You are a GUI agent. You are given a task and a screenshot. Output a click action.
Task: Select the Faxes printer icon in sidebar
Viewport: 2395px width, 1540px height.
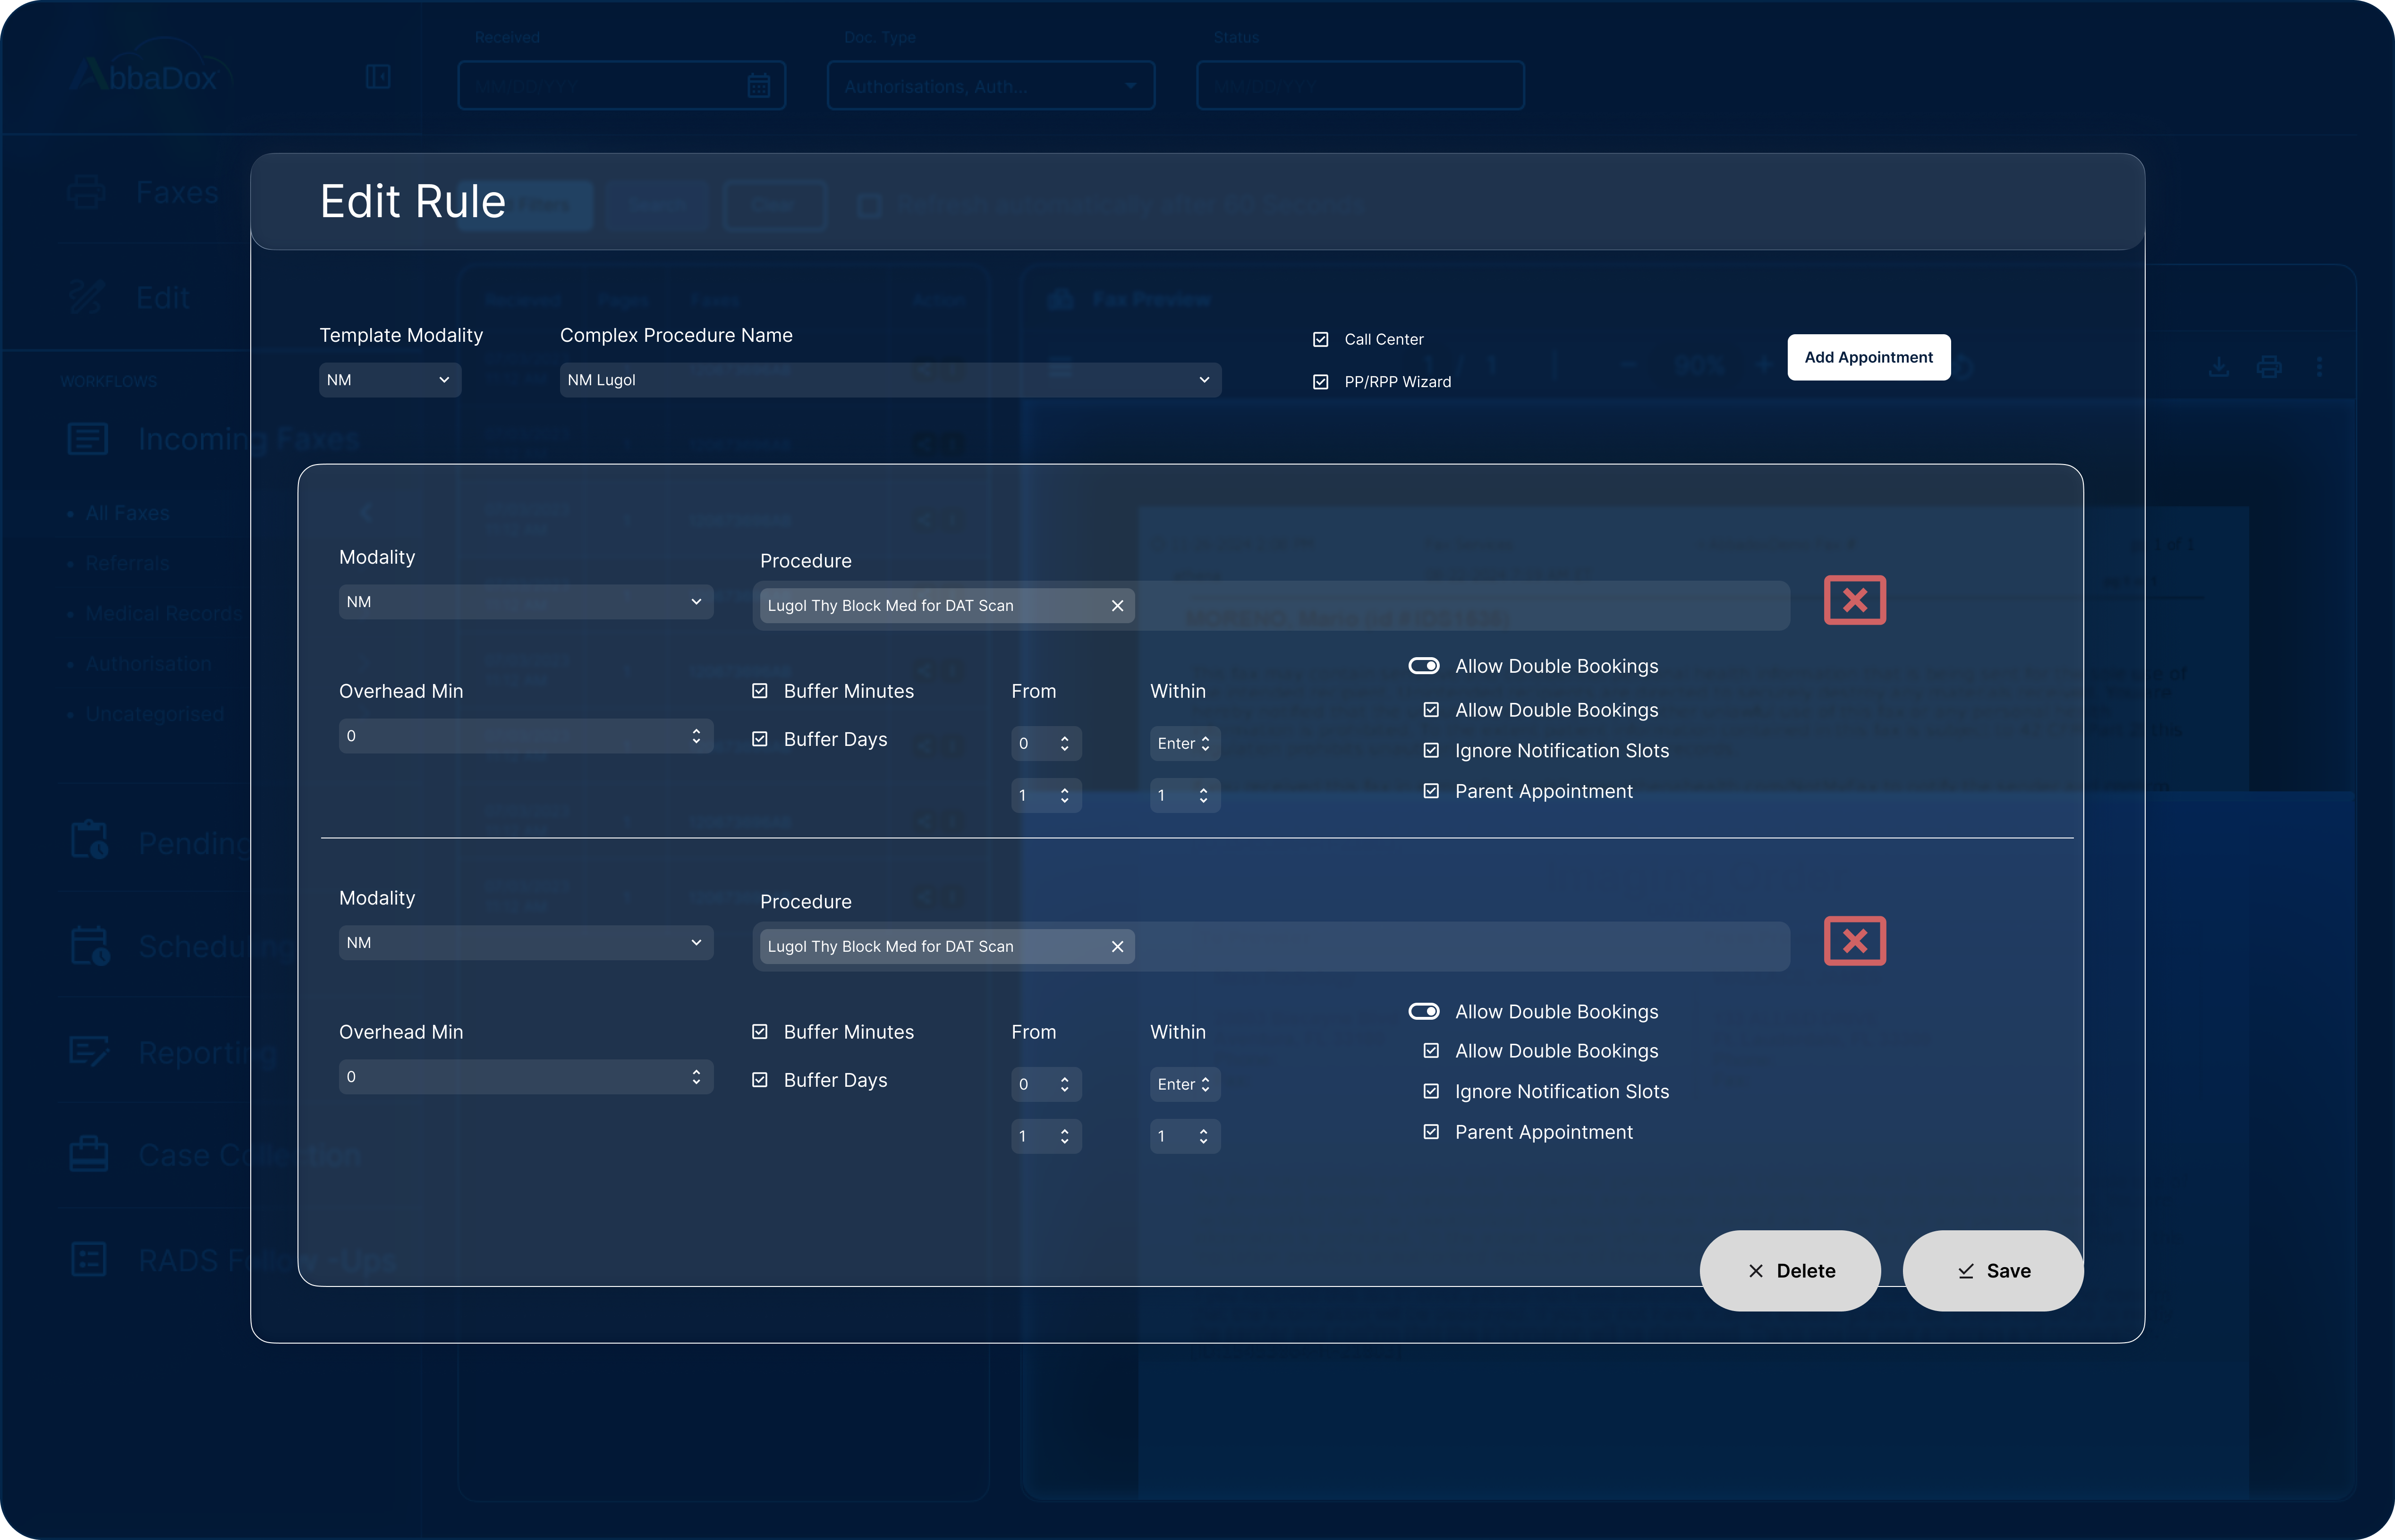88,192
